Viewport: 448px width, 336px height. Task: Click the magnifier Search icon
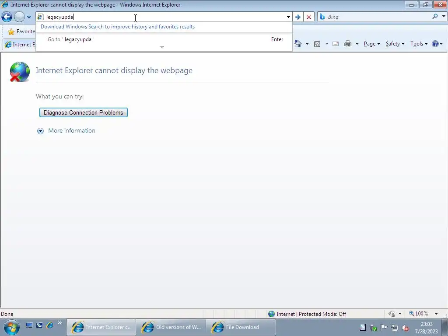click(435, 17)
